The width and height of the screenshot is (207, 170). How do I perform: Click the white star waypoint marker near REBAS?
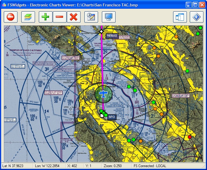pyautogui.click(x=101, y=31)
